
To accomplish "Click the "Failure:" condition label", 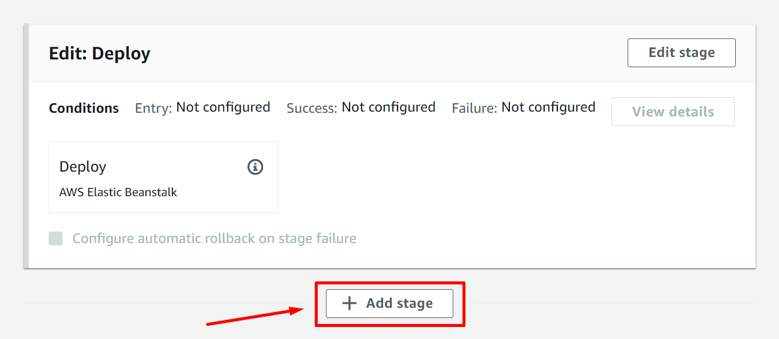I will coord(474,108).
